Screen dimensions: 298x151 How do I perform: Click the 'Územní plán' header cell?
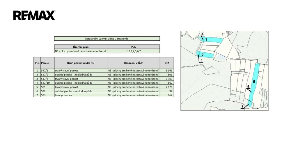point(81,47)
